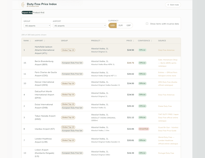Viewport: 205px width, 158px height.
Task: Click Global Top 10 tag in Dubai row
Action: pos(68,104)
